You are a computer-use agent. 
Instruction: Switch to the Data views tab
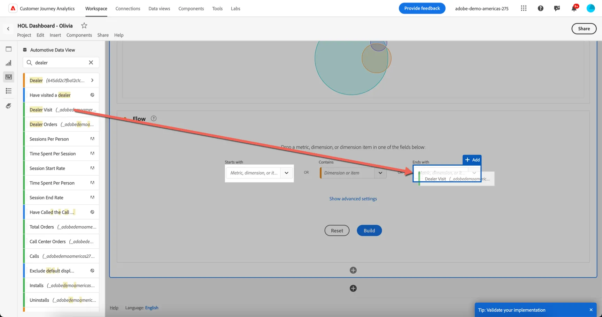[159, 8]
